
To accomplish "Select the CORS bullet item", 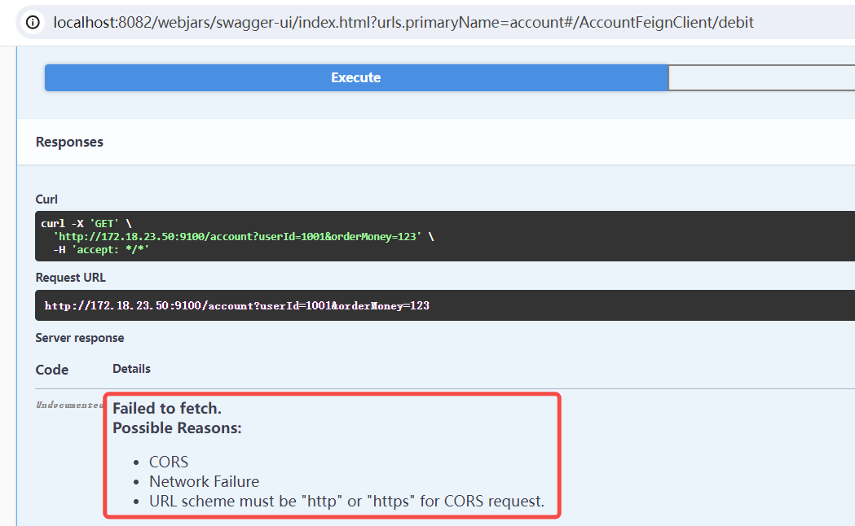I will [x=169, y=462].
